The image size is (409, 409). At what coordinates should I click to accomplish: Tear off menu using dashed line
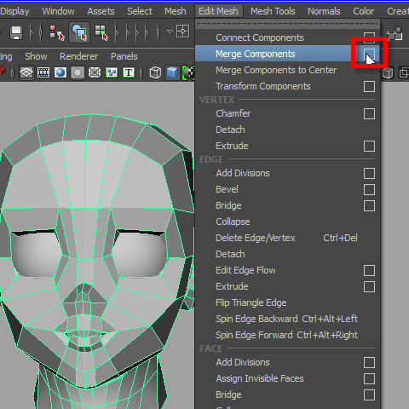(287, 24)
